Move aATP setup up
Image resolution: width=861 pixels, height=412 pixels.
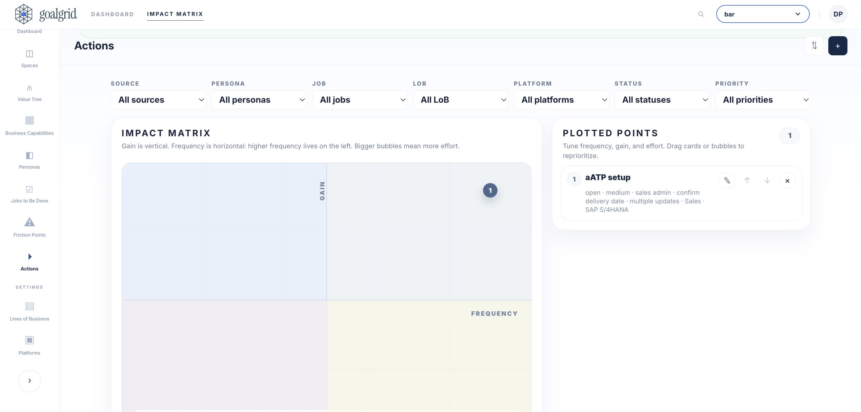click(x=747, y=181)
